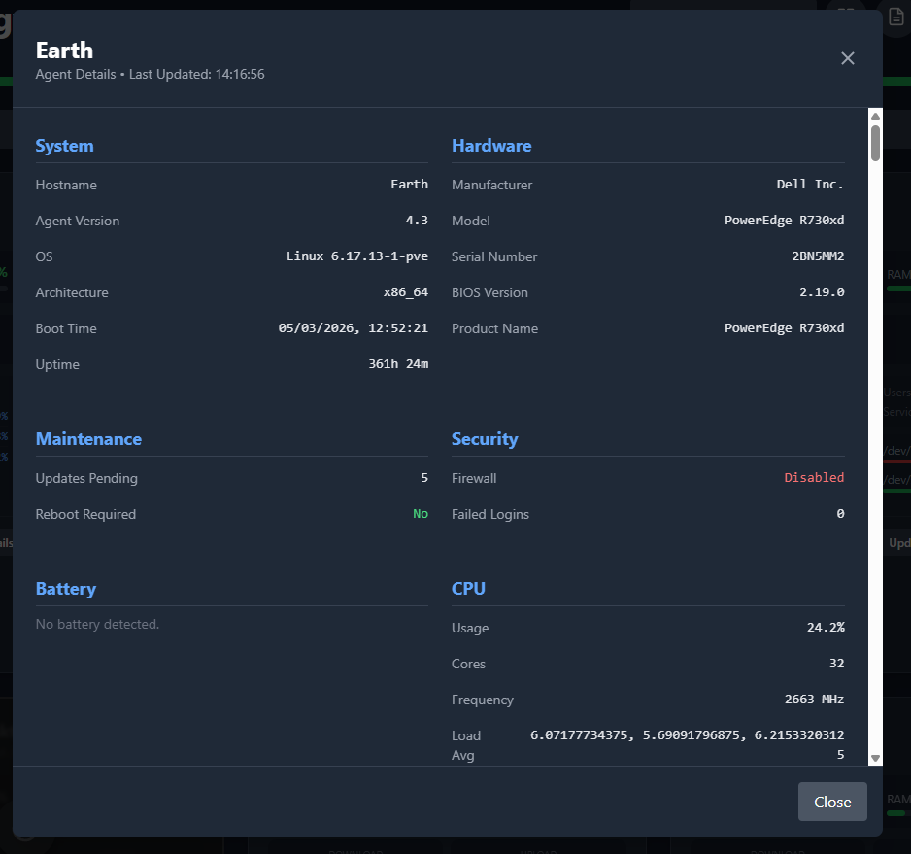
Task: Click the CPU usage value 24.2%
Action: click(x=825, y=628)
